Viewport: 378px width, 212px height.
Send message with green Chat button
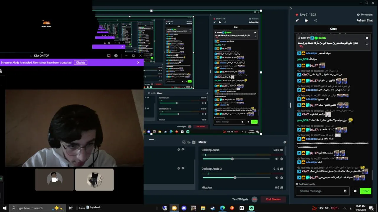click(x=366, y=191)
